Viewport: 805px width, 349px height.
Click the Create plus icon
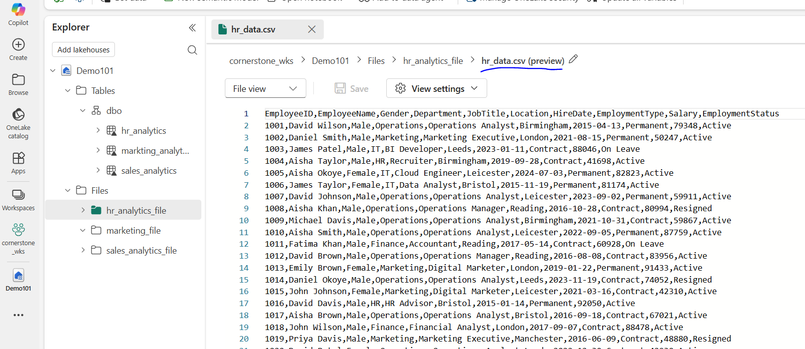coord(18,44)
